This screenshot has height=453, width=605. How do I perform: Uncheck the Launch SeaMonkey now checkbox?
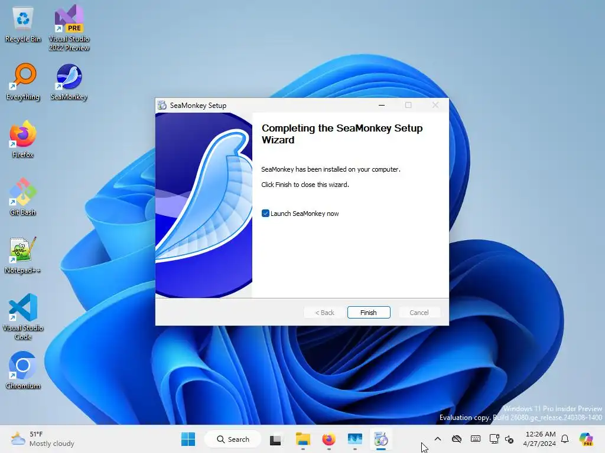point(265,214)
